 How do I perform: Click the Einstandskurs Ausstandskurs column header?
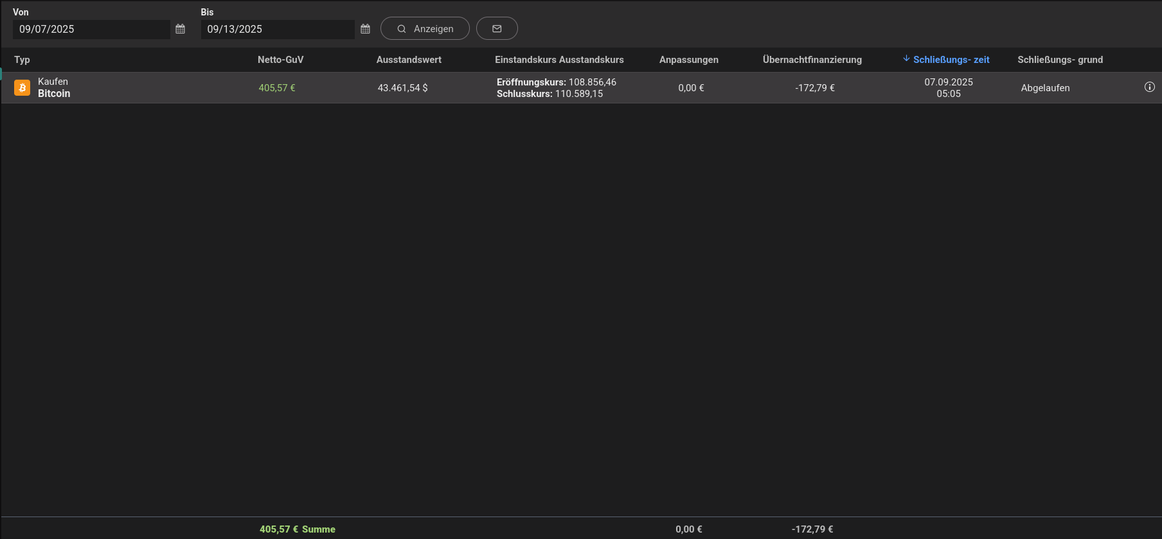559,60
